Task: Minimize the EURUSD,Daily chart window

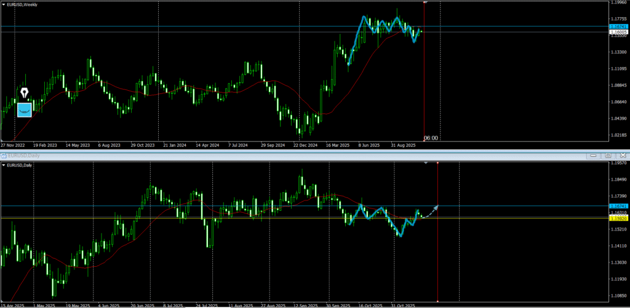Action: click(594, 156)
